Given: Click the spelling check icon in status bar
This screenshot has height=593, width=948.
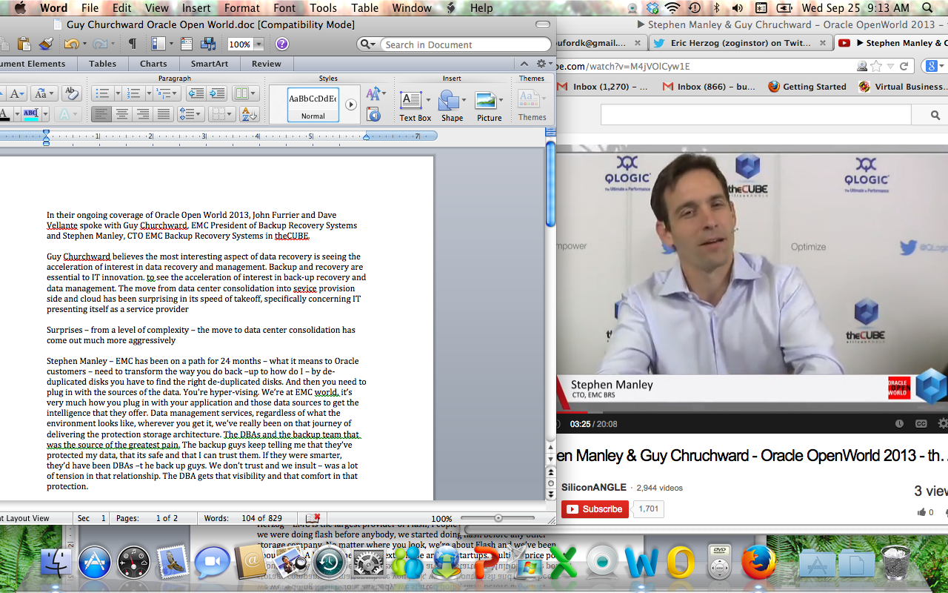Looking at the screenshot, I should click(313, 518).
